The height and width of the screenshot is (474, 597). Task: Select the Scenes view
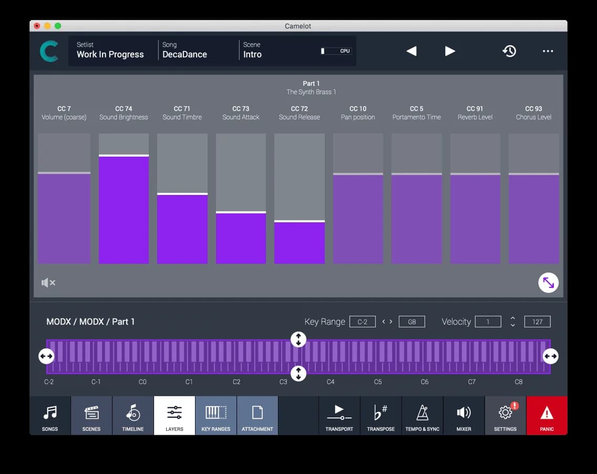(91, 415)
